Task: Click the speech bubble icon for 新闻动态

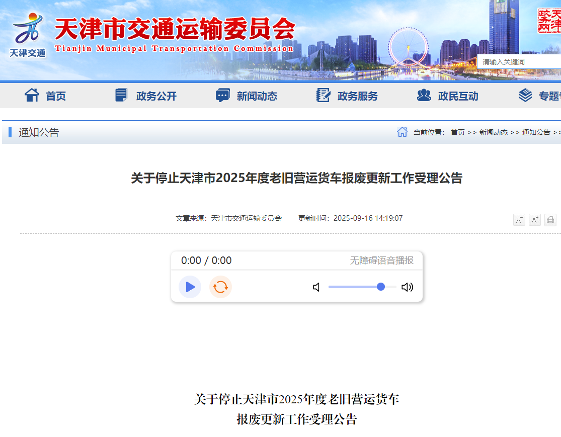Action: click(222, 96)
